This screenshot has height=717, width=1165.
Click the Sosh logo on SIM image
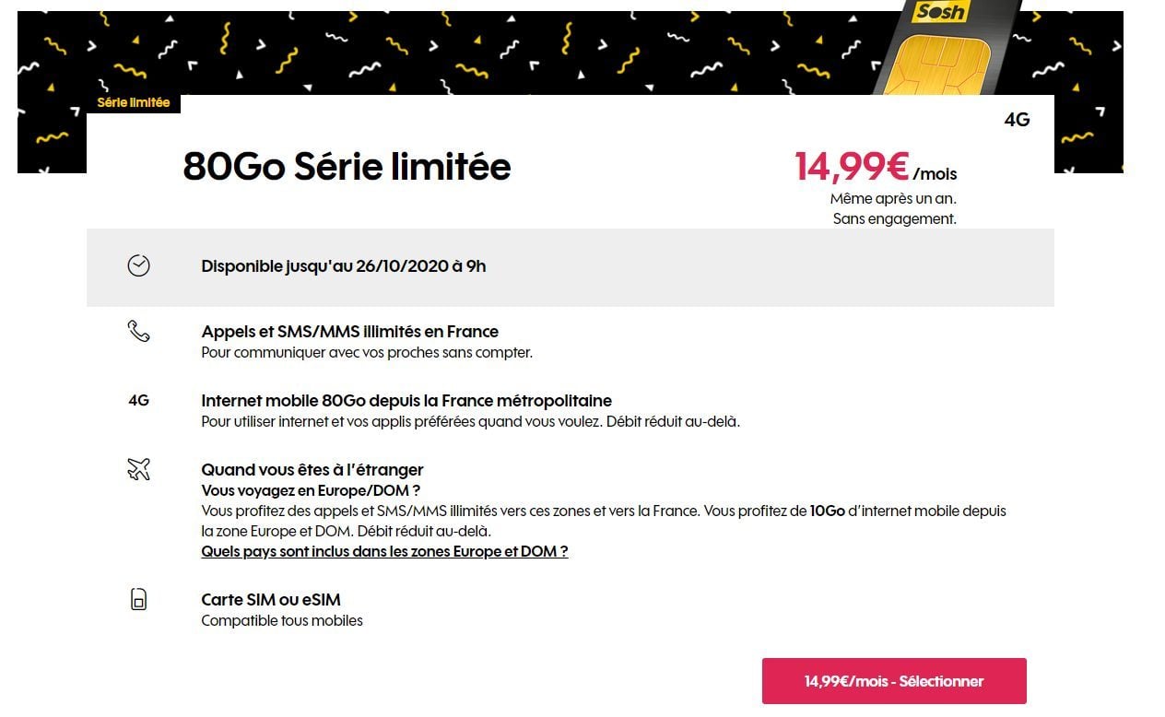(938, 13)
